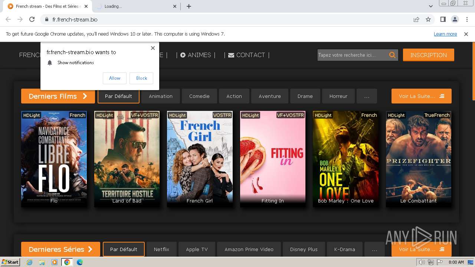
Task: Open File Explorer from the taskbar
Action: tap(42, 262)
